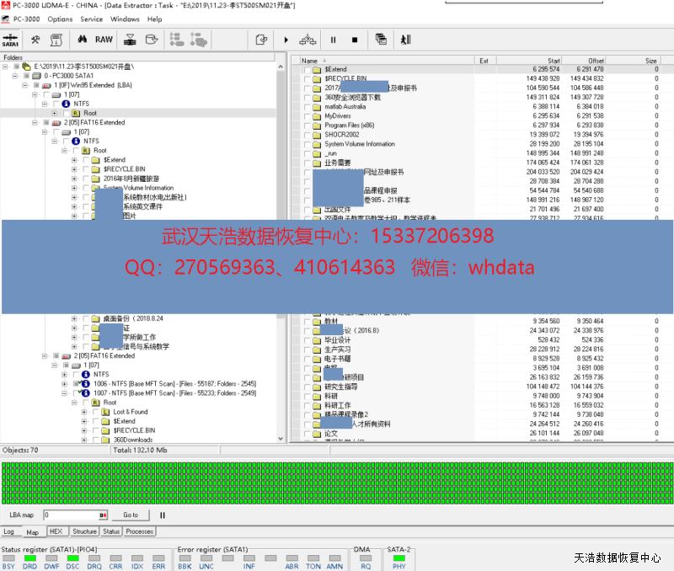Click the Go to button
Viewport: 674px width, 571px height.
pos(131,515)
